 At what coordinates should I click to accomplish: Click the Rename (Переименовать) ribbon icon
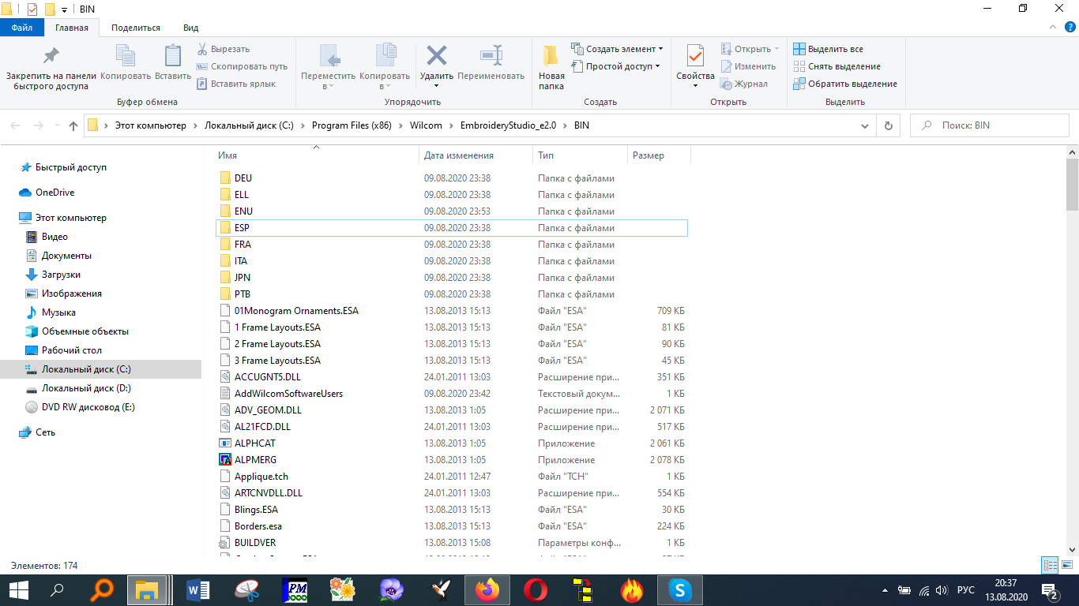click(491, 57)
